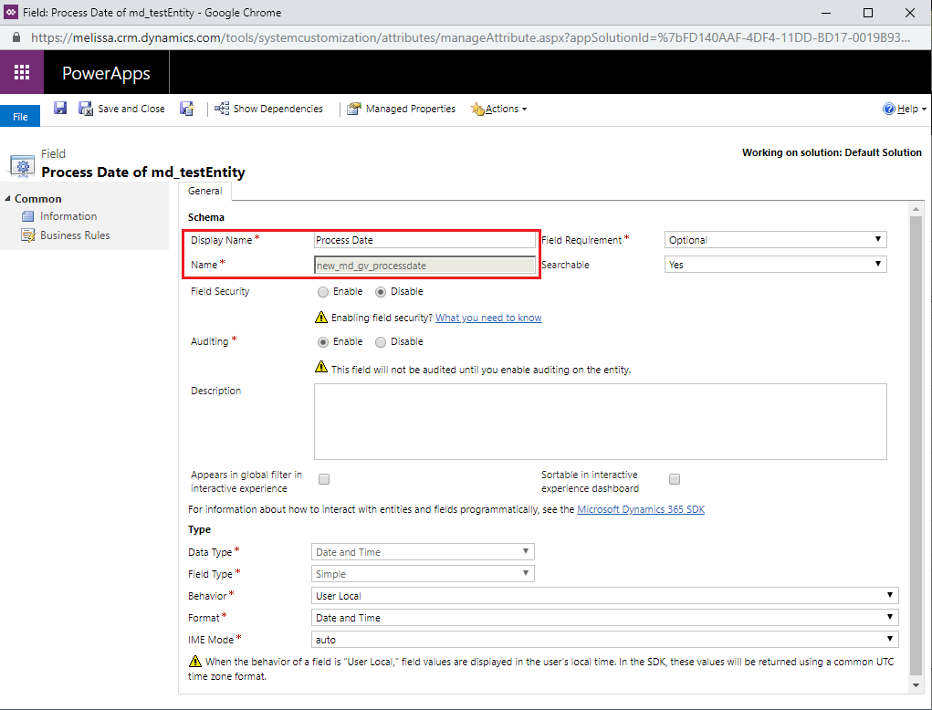Open Information in left navigation
The width and height of the screenshot is (932, 710).
click(68, 216)
